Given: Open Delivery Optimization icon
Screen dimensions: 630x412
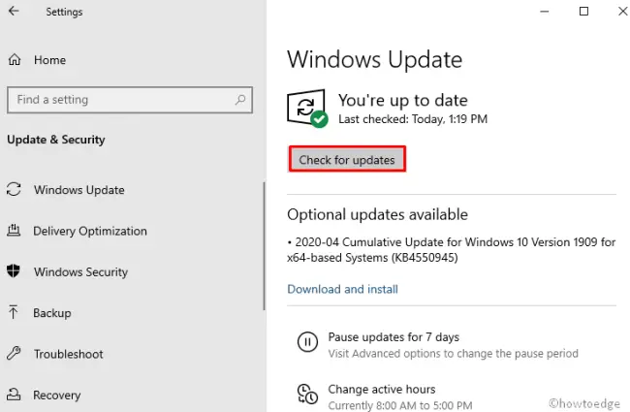Looking at the screenshot, I should point(14,231).
